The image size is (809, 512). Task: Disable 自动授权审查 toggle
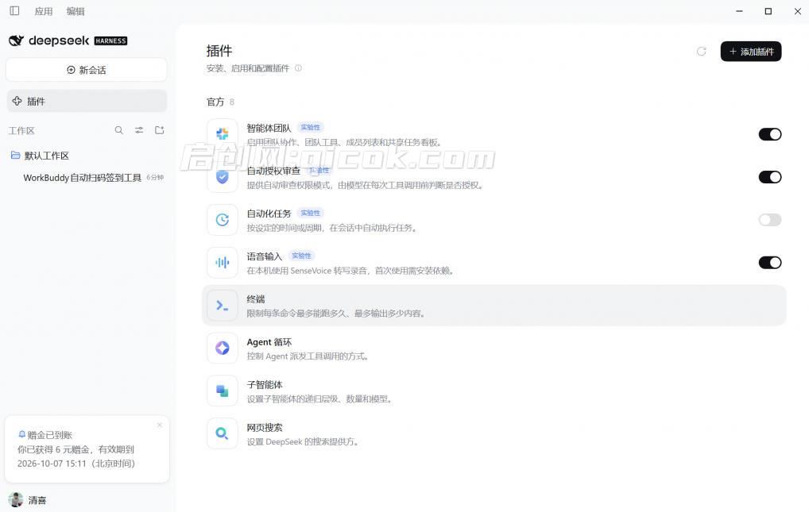point(770,177)
